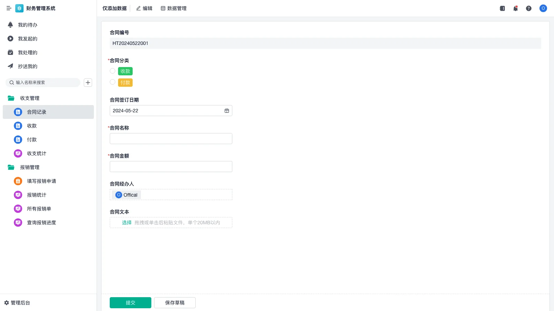Click the Offical member tag in 合同经办人
Image resolution: width=554 pixels, height=311 pixels.
coord(127,195)
